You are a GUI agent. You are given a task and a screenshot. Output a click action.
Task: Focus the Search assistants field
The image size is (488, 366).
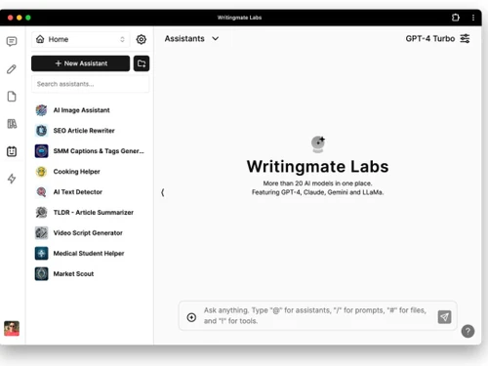[x=91, y=84]
